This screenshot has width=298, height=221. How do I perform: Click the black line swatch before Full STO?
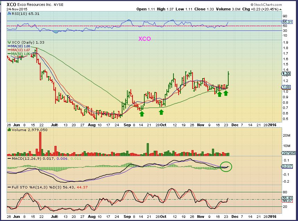pos(9,187)
